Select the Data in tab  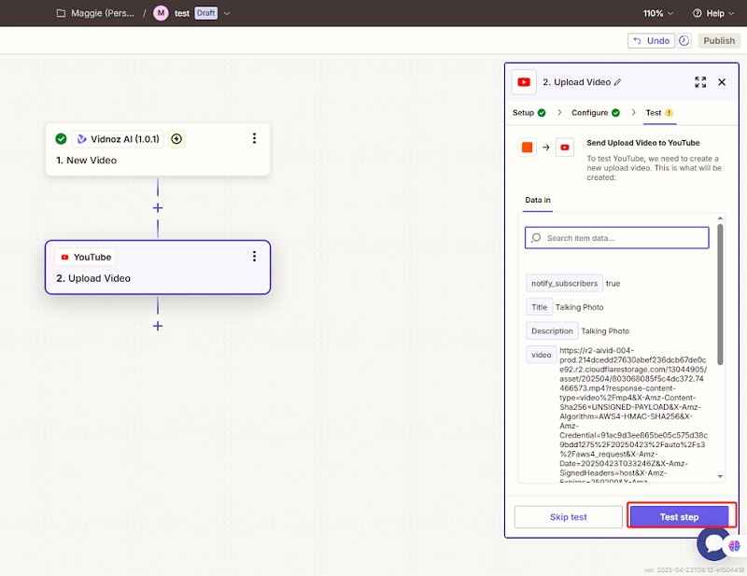538,200
